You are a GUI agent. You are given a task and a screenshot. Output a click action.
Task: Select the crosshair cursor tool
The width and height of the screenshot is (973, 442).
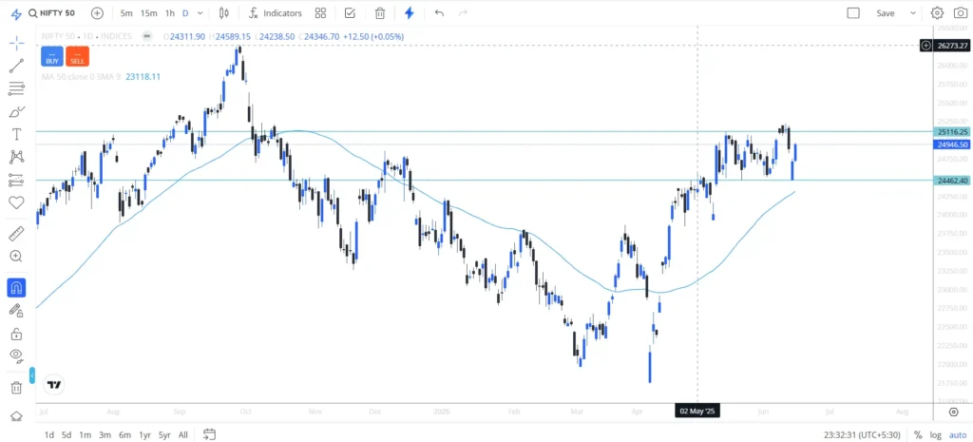click(17, 43)
